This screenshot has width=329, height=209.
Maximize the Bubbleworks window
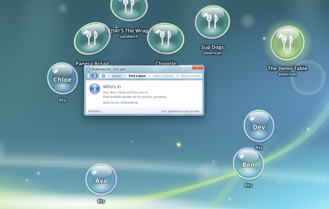pyautogui.click(x=189, y=68)
